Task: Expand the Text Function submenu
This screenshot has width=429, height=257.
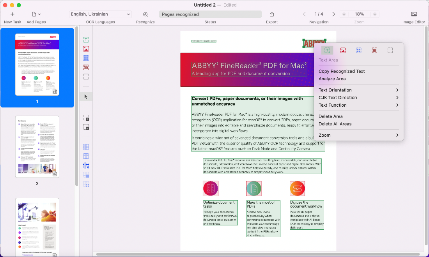Action: point(359,106)
